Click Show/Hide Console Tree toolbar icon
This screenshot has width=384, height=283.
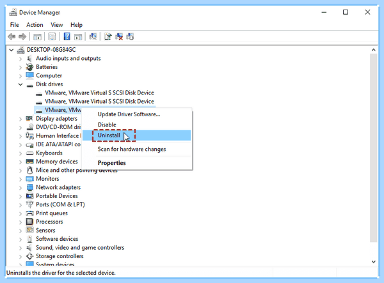point(37,37)
